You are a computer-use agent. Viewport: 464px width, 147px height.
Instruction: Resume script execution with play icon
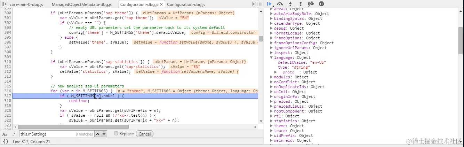point(270,4)
